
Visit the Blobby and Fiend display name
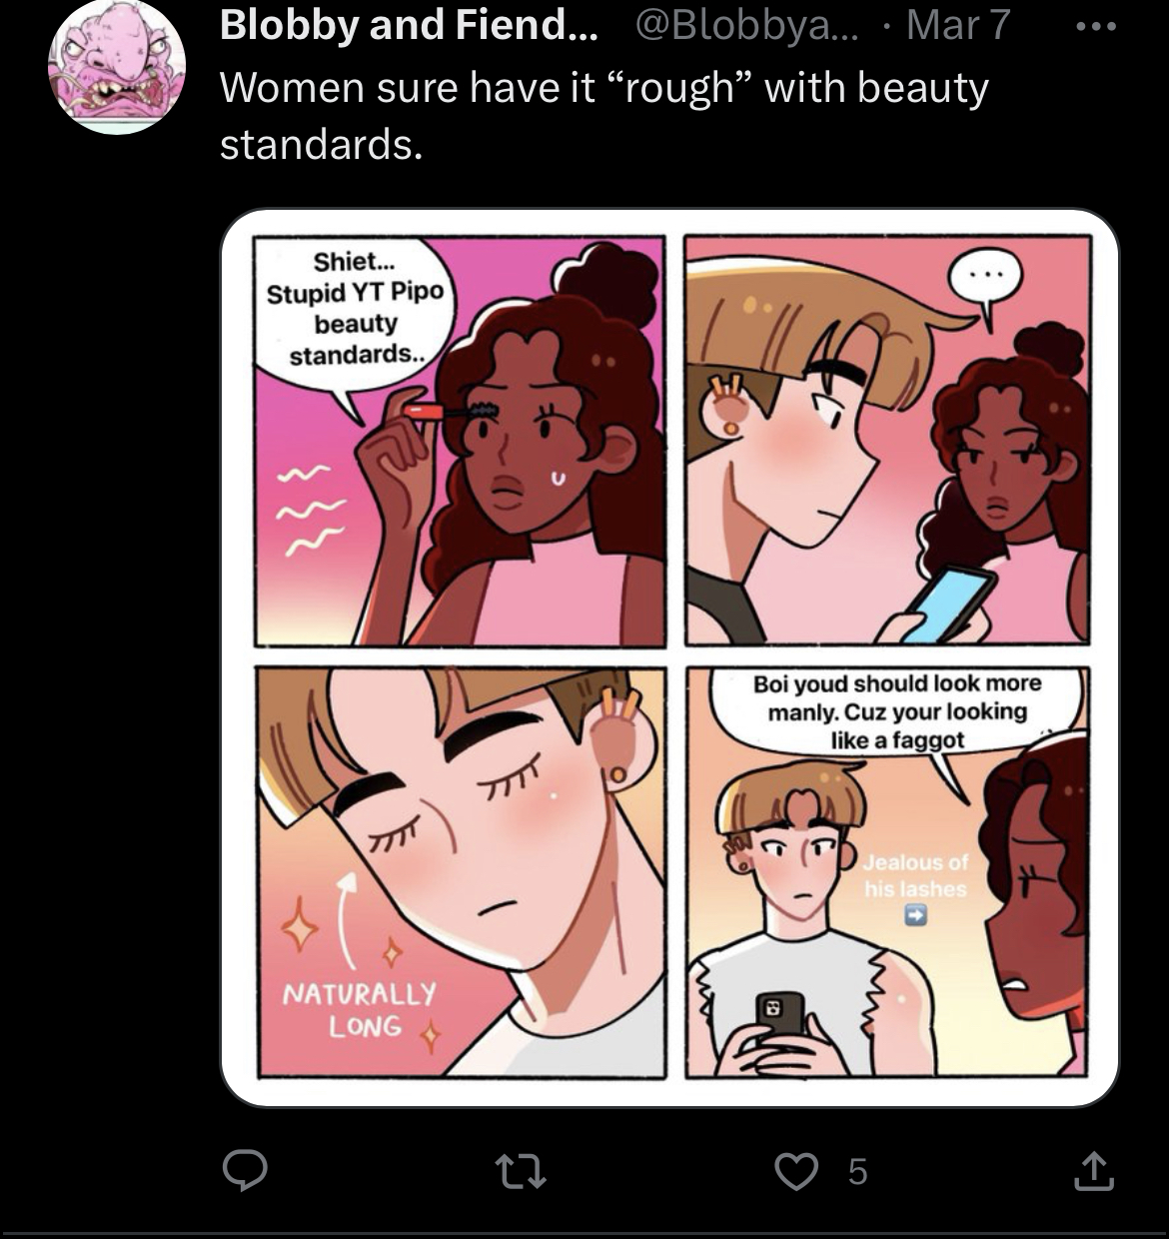coord(409,25)
